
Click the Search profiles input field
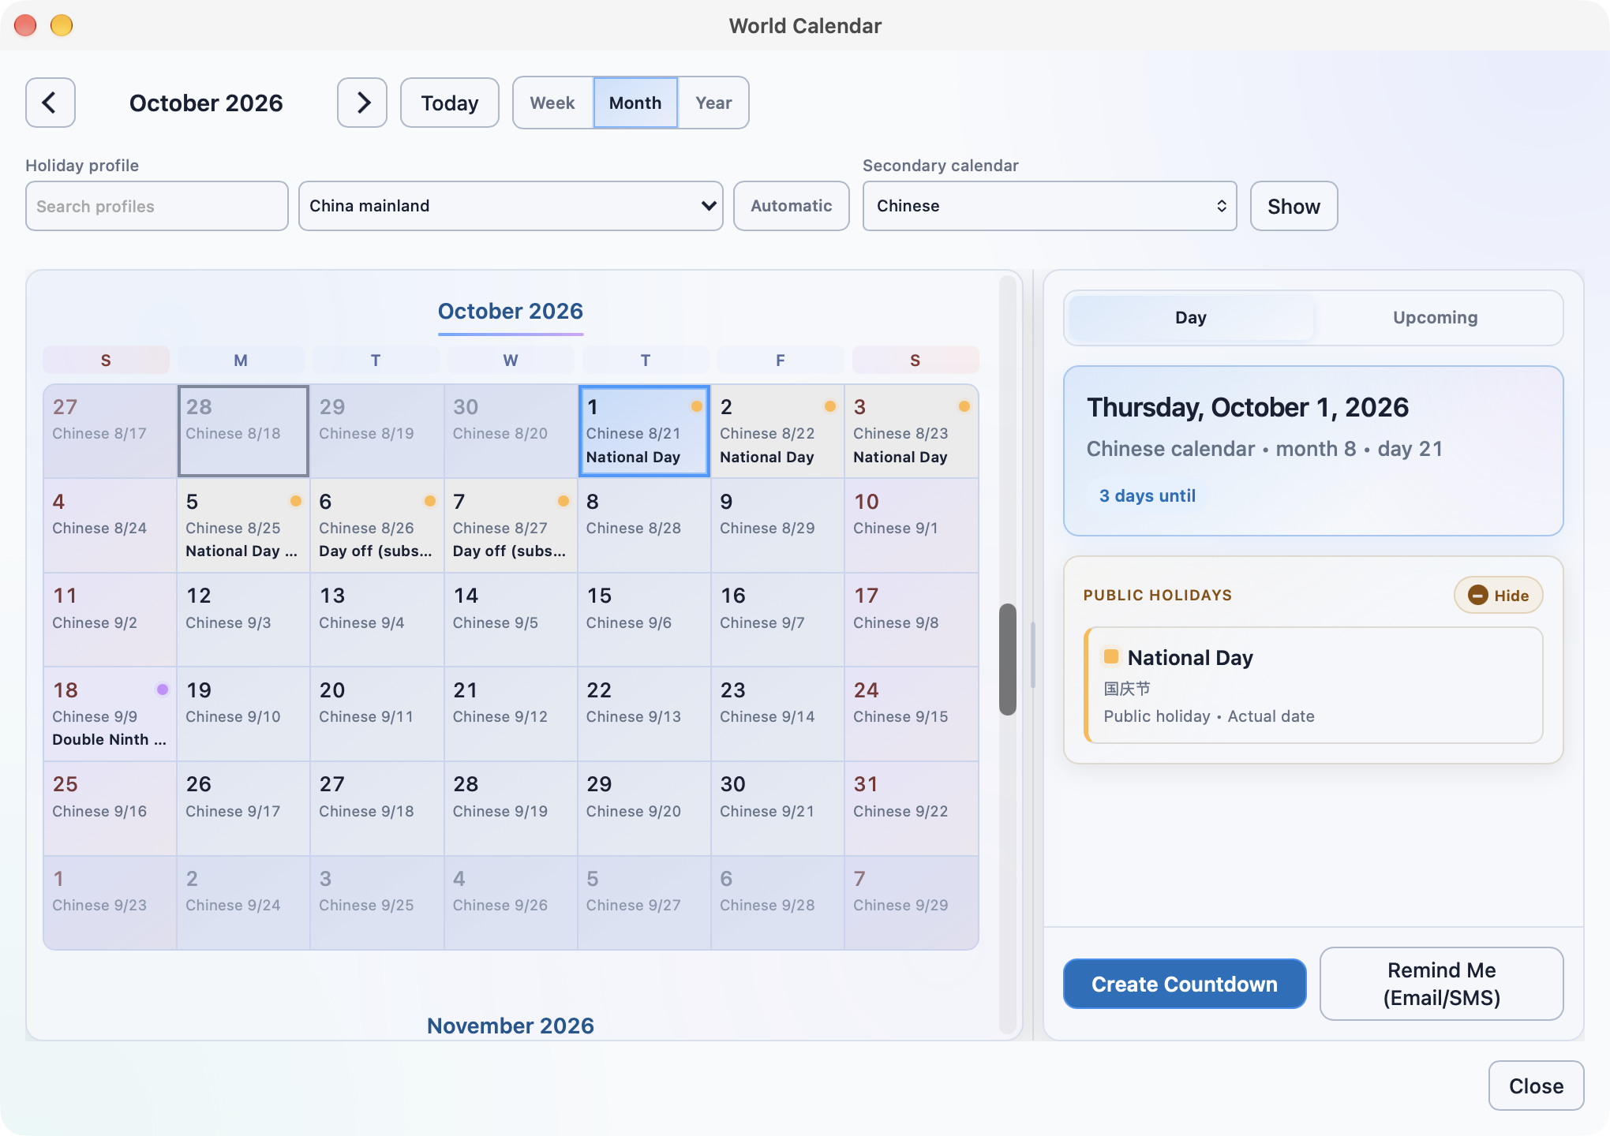(157, 206)
